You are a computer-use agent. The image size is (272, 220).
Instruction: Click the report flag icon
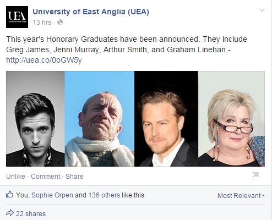coord(255,175)
